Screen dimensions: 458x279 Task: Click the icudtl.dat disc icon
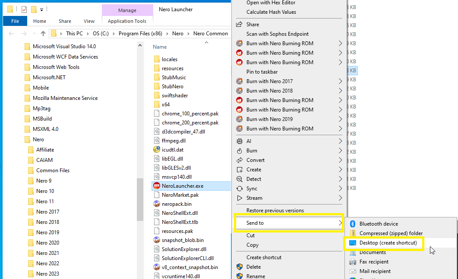[x=157, y=150]
